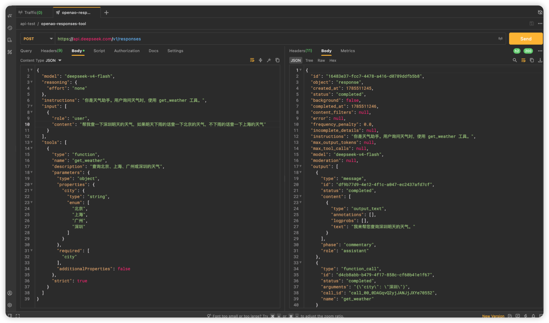The height and width of the screenshot is (323, 549).
Task: Send the request with the Send button
Action: point(526,39)
